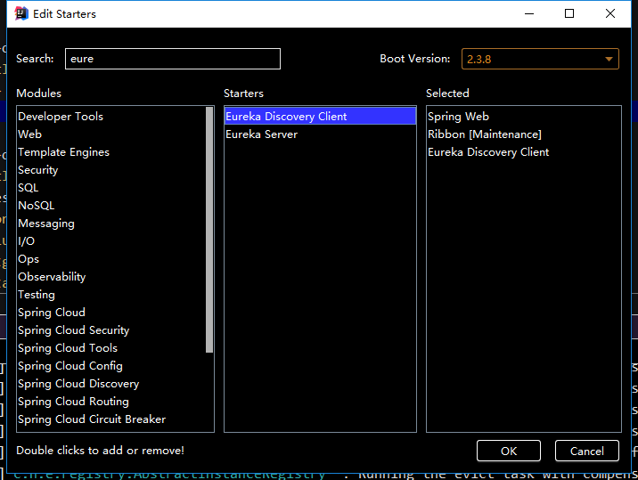Select Spring Cloud Routing module

[x=73, y=402]
